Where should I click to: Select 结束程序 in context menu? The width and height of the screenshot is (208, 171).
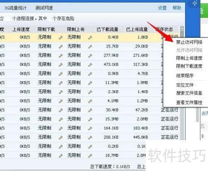[185, 76]
